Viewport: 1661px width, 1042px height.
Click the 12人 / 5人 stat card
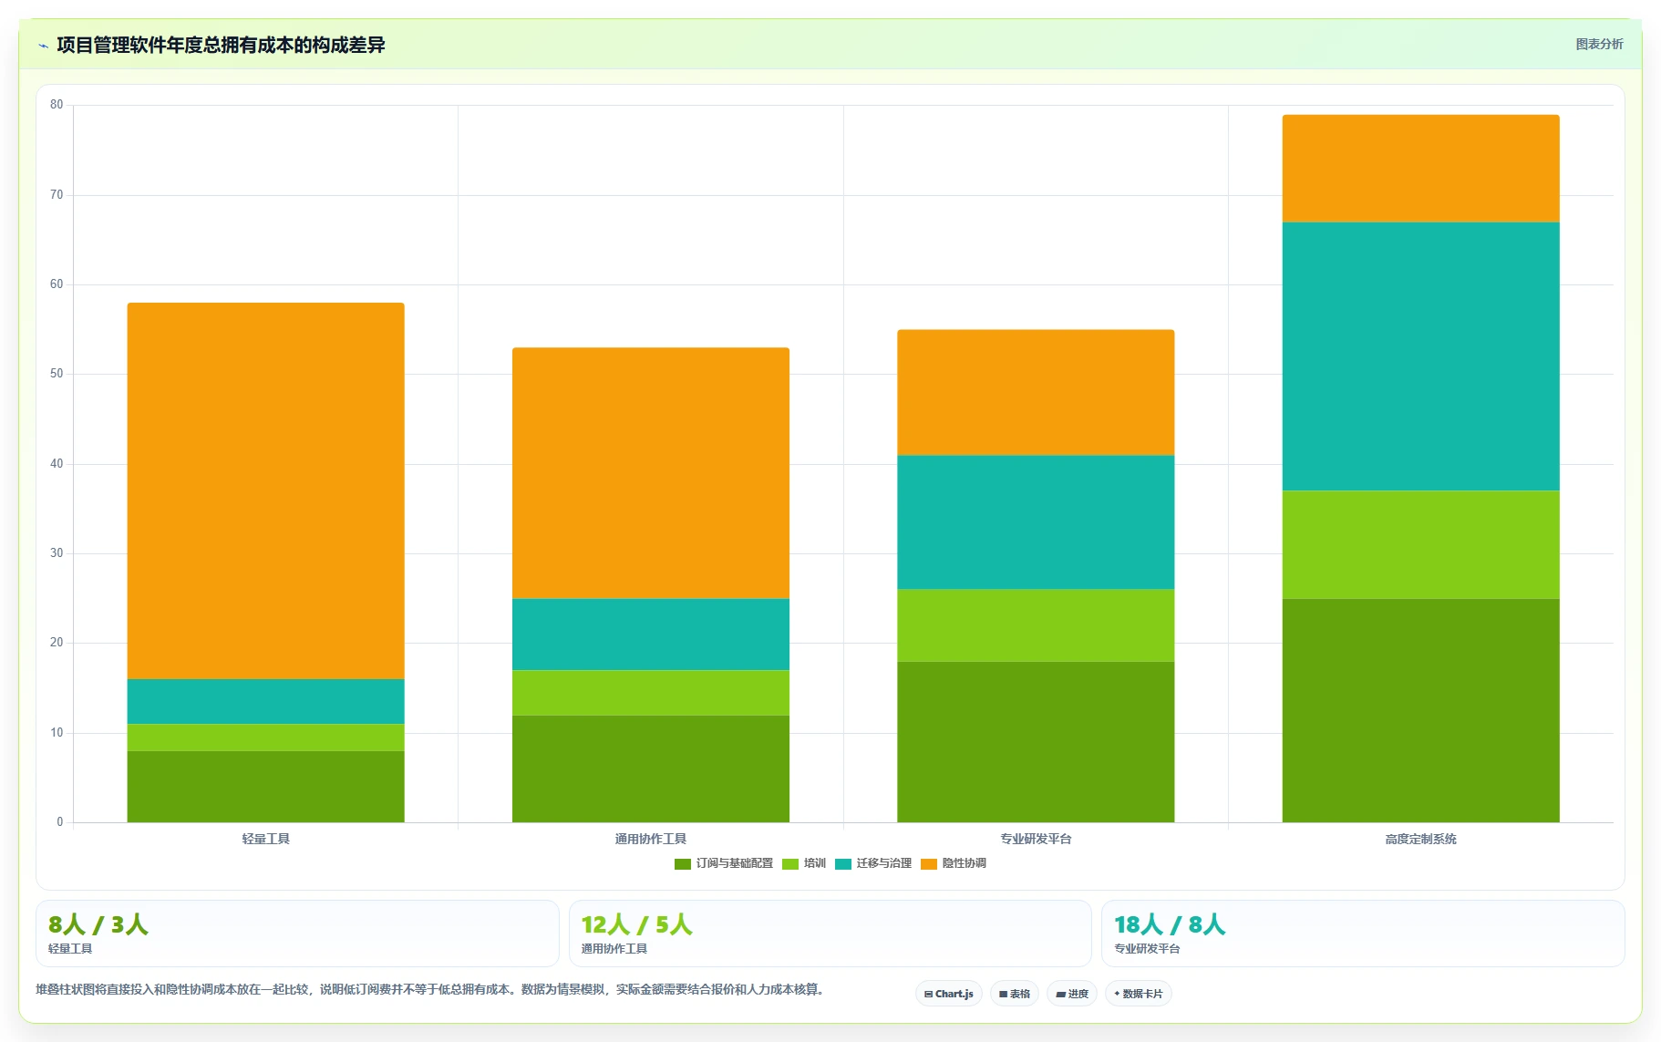pos(830,934)
